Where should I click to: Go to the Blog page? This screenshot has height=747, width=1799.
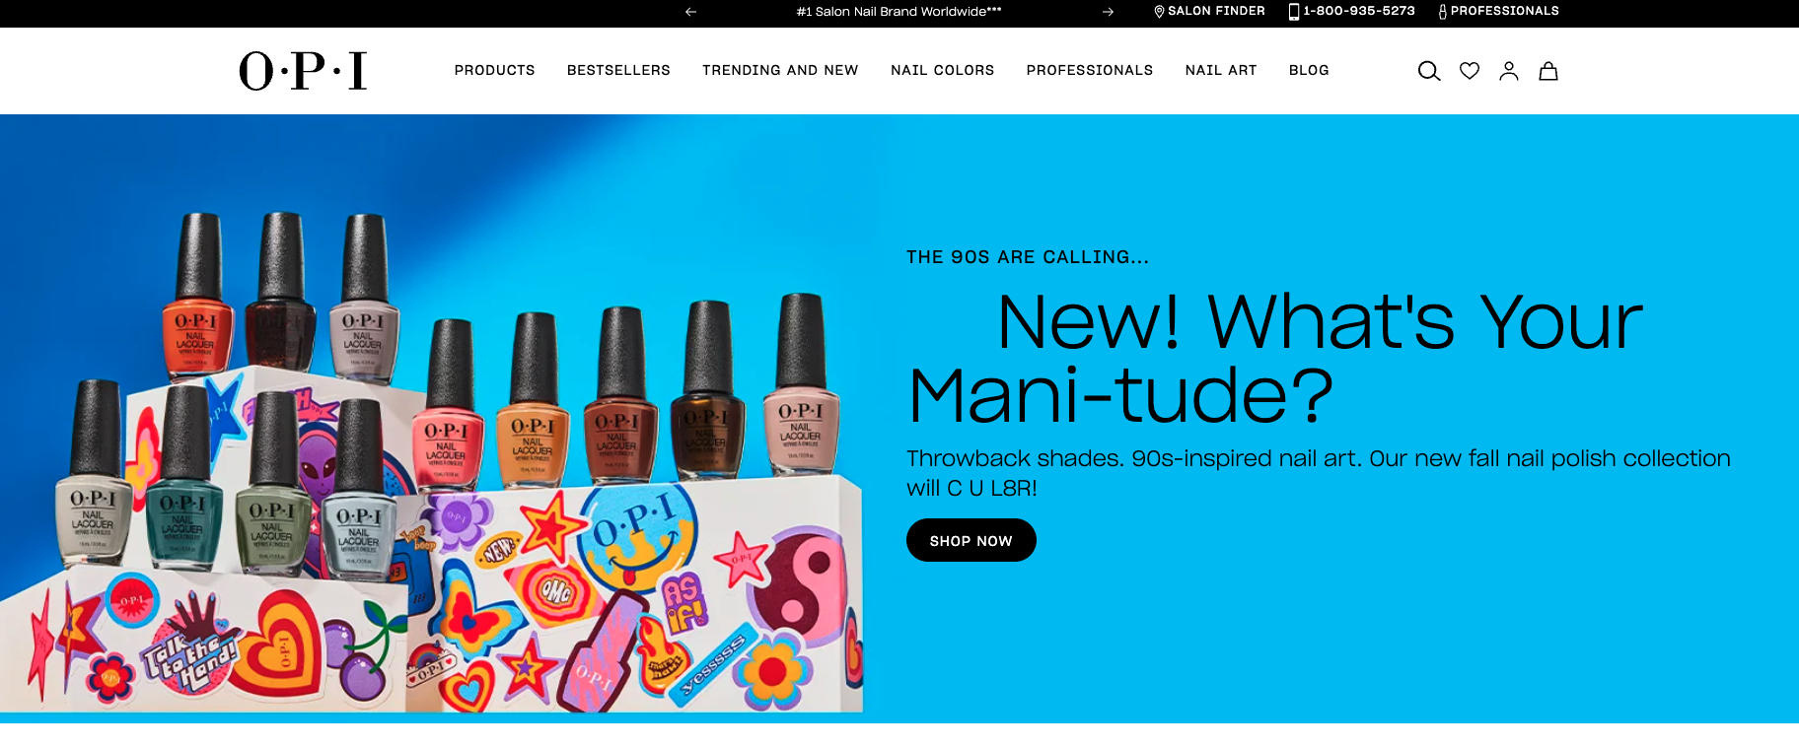coord(1309,70)
